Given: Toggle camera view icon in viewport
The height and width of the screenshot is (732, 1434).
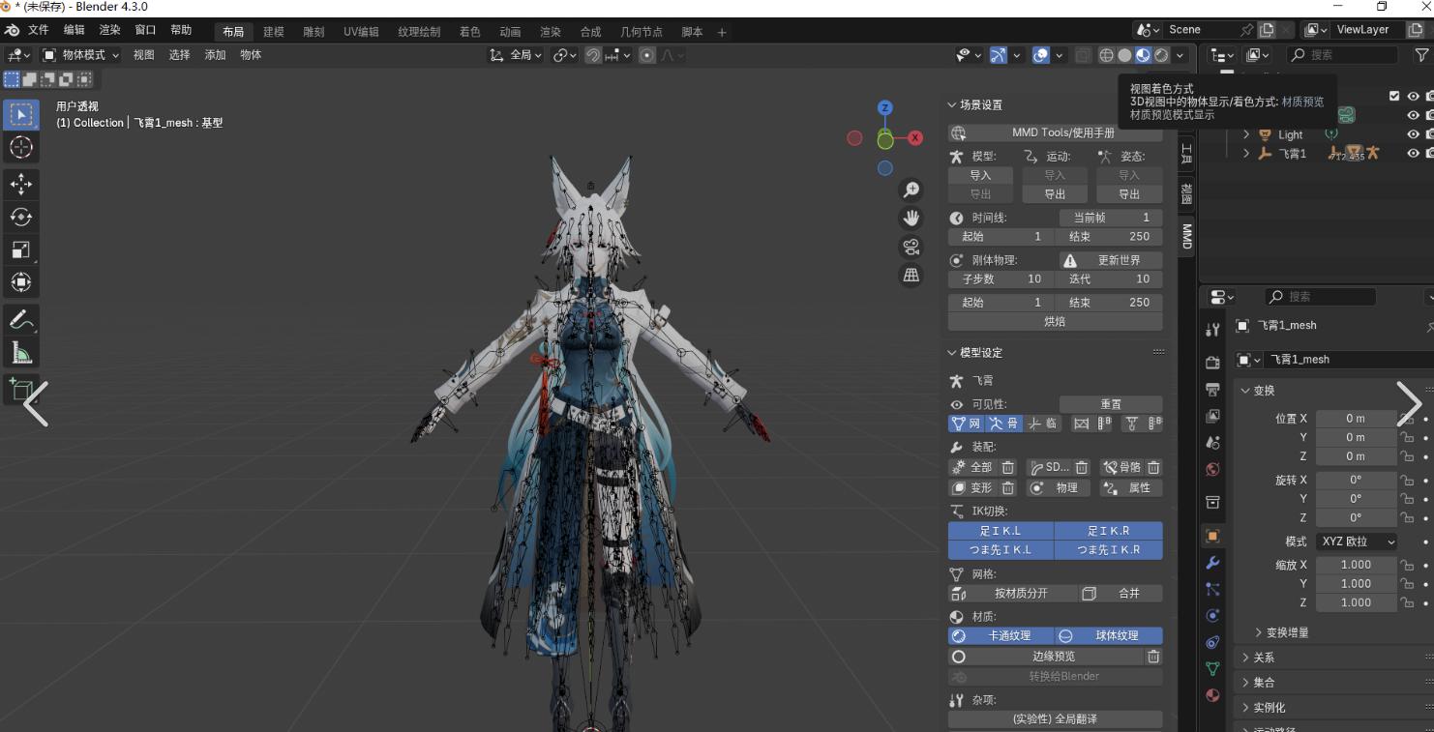Looking at the screenshot, I should coord(911,247).
